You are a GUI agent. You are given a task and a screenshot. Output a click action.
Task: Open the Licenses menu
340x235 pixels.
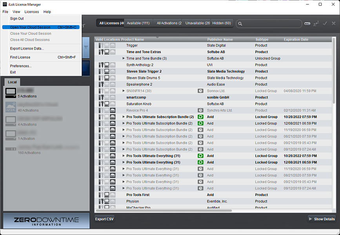tap(32, 12)
